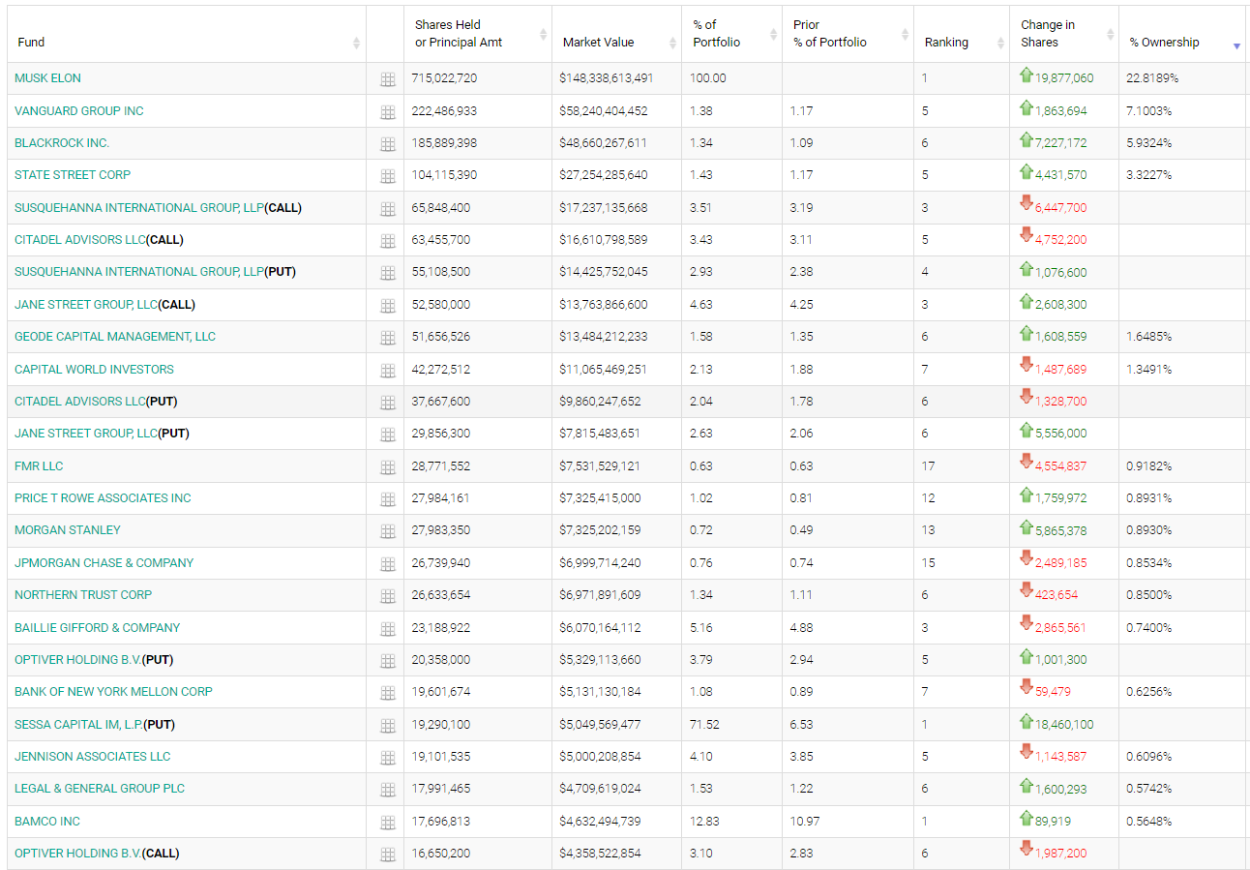Screen dimensions: 1250x870
Task: Open the VANGUARD GROUP INC link
Action: point(78,111)
